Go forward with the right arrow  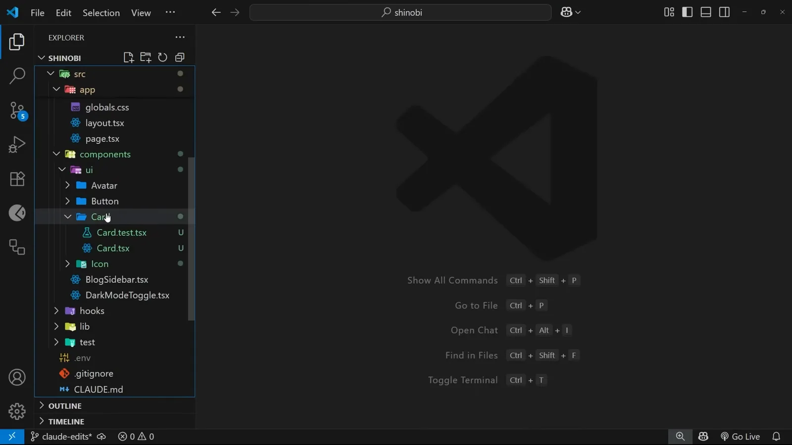click(x=235, y=12)
